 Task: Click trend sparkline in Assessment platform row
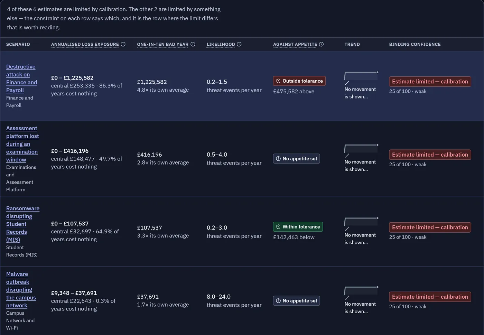[361, 149]
